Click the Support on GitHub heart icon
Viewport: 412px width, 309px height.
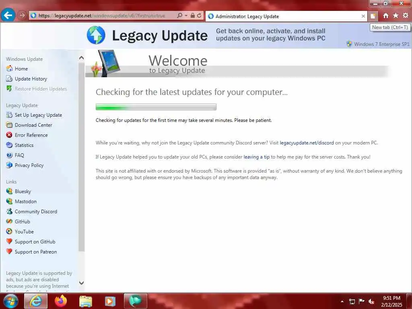point(9,241)
